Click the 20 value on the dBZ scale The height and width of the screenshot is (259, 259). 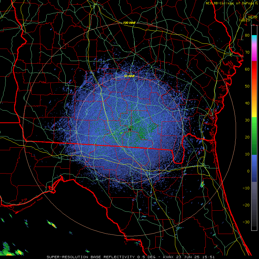247,137
